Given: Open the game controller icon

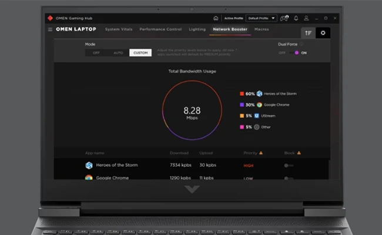Looking at the screenshot, I should [284, 18].
